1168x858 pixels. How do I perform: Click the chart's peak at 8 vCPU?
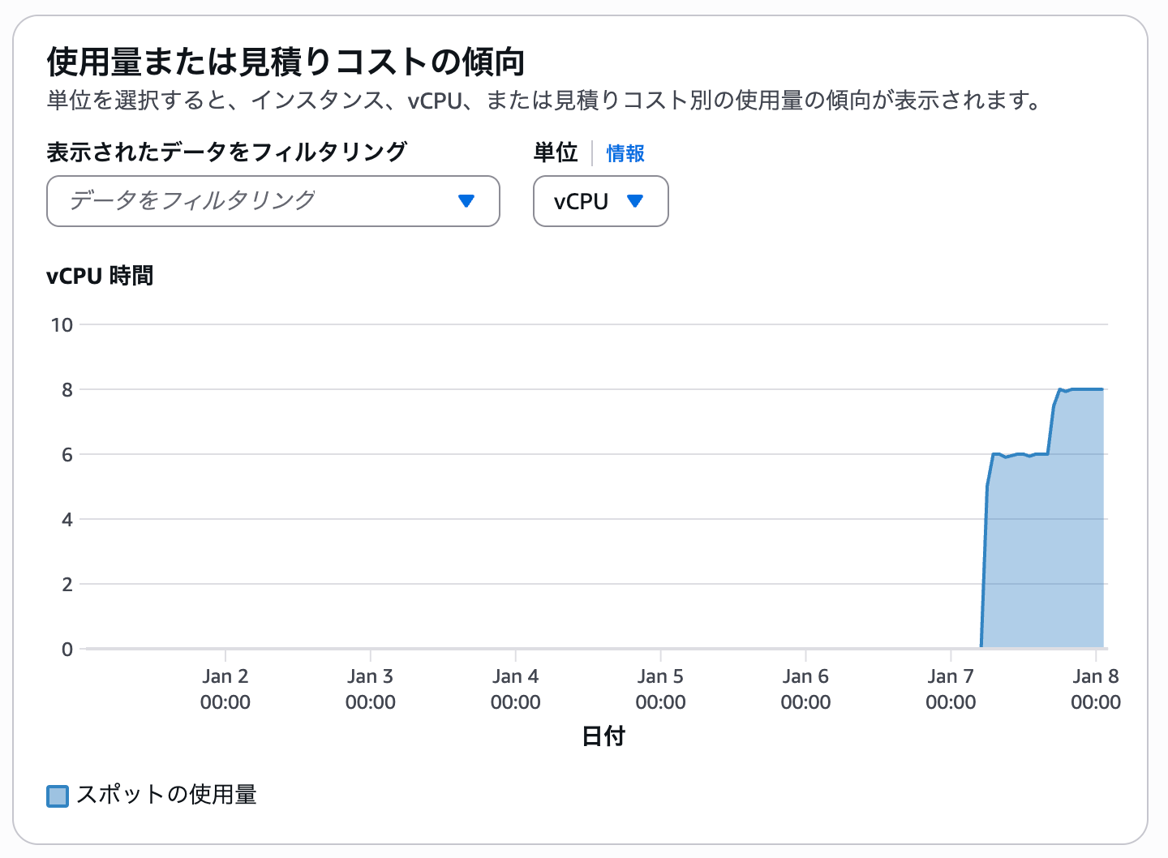pyautogui.click(x=1079, y=389)
